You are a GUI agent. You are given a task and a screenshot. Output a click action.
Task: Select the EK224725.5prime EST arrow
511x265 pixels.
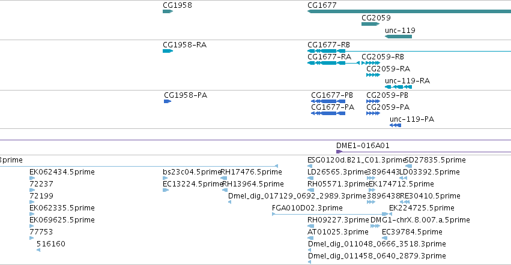click(390, 214)
